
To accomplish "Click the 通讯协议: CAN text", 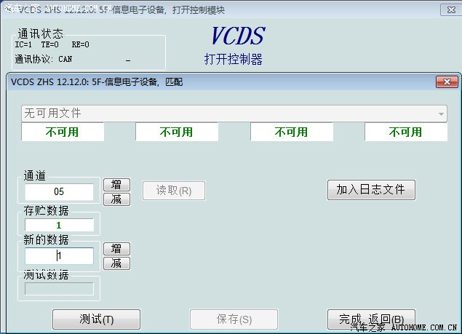I will (x=44, y=59).
